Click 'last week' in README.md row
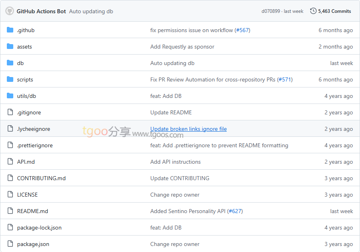Image resolution: width=360 pixels, height=252 pixels. [x=342, y=211]
